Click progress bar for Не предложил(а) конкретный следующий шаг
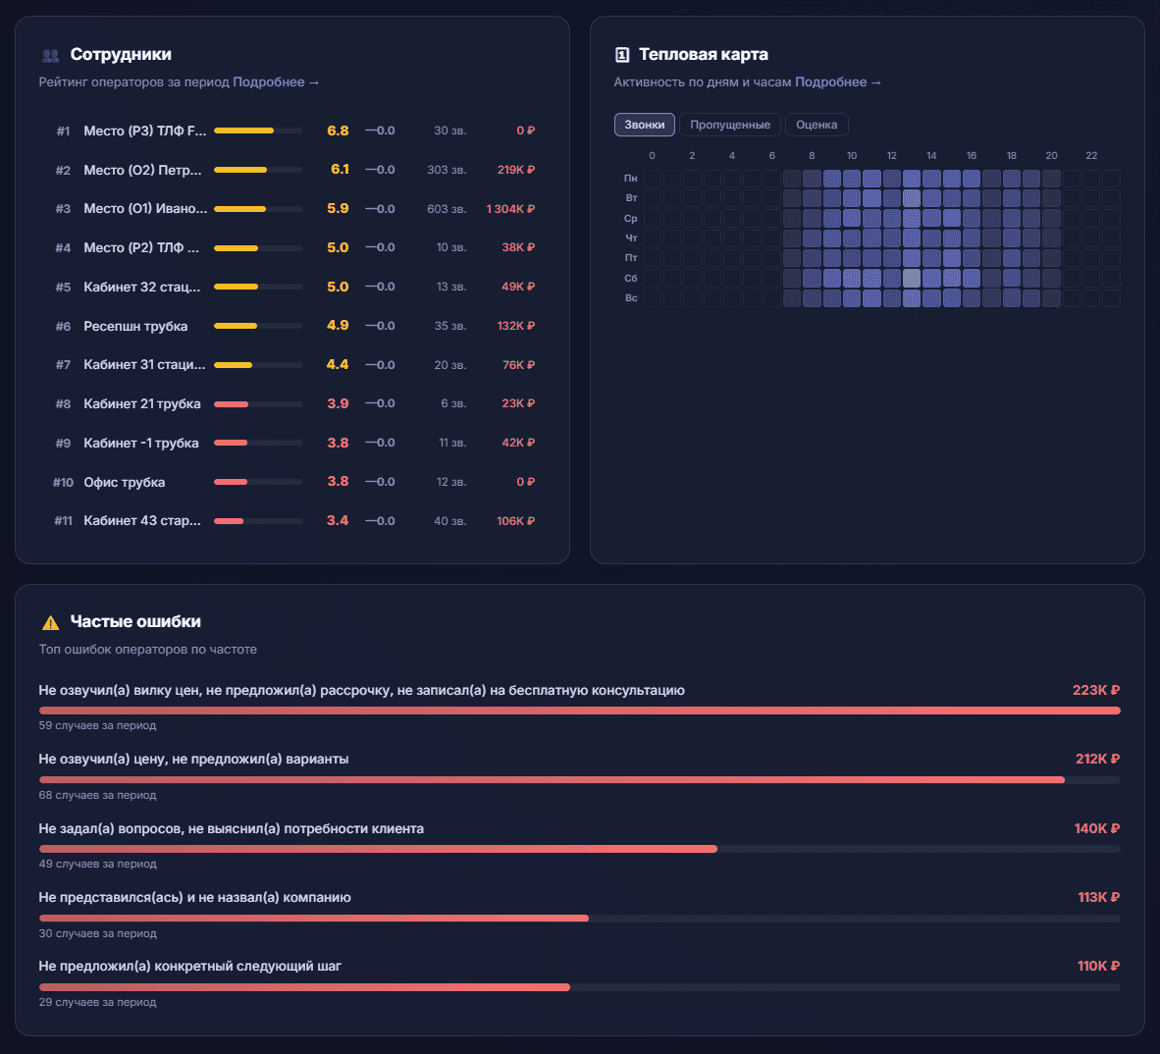The width and height of the screenshot is (1160, 1054). point(579,987)
